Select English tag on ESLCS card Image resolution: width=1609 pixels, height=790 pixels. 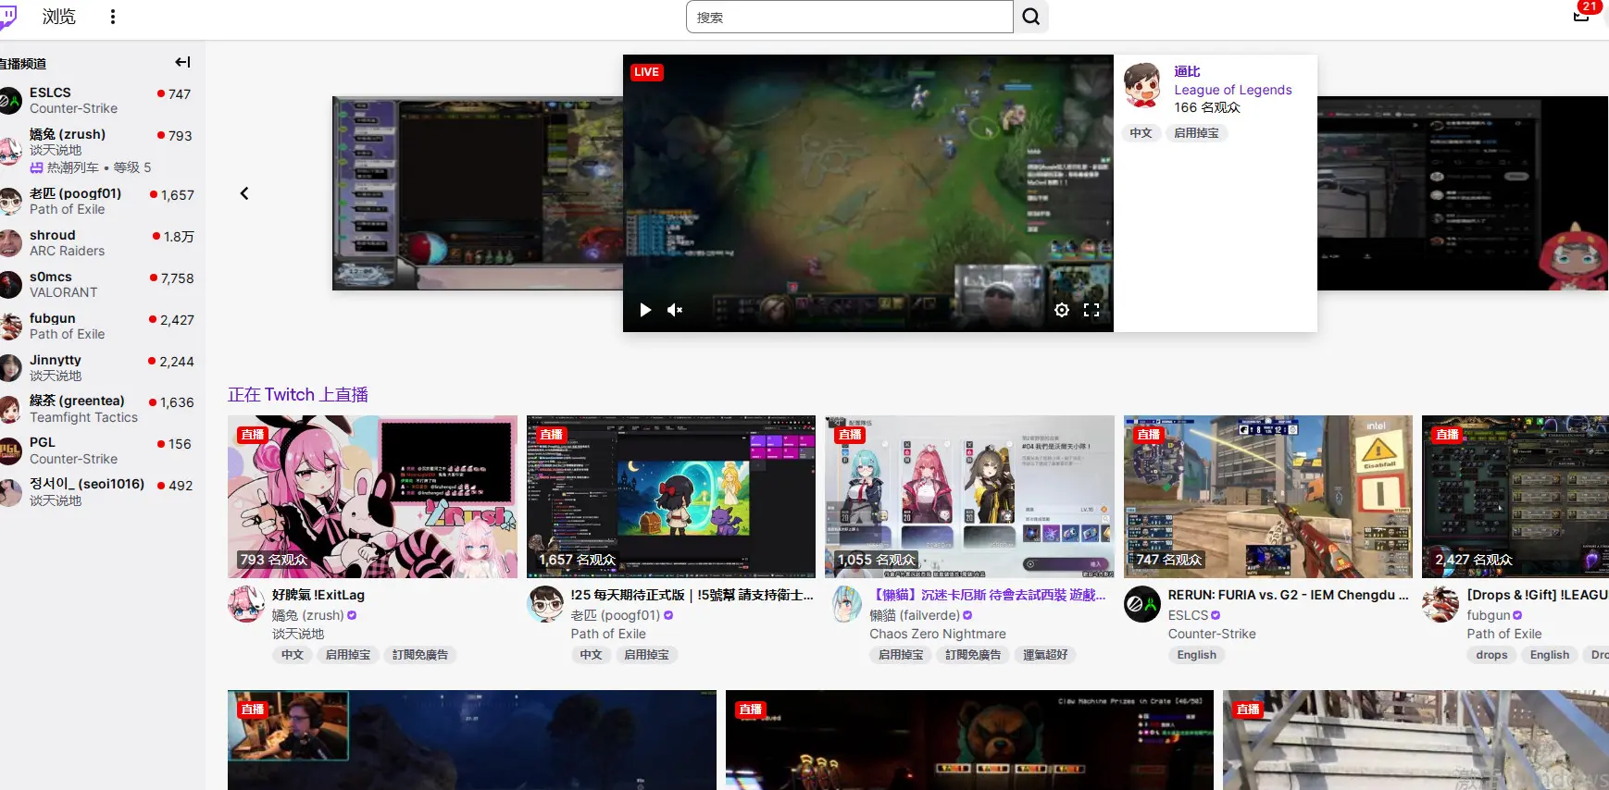(1197, 655)
